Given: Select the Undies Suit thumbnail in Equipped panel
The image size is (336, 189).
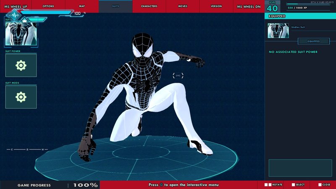Looking at the screenshot, I should (278, 31).
